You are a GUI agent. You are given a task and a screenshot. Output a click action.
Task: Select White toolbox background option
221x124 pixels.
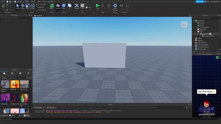tap(12, 115)
